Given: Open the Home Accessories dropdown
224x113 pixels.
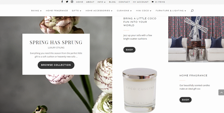Looking at the screenshot, I should click(x=99, y=11).
